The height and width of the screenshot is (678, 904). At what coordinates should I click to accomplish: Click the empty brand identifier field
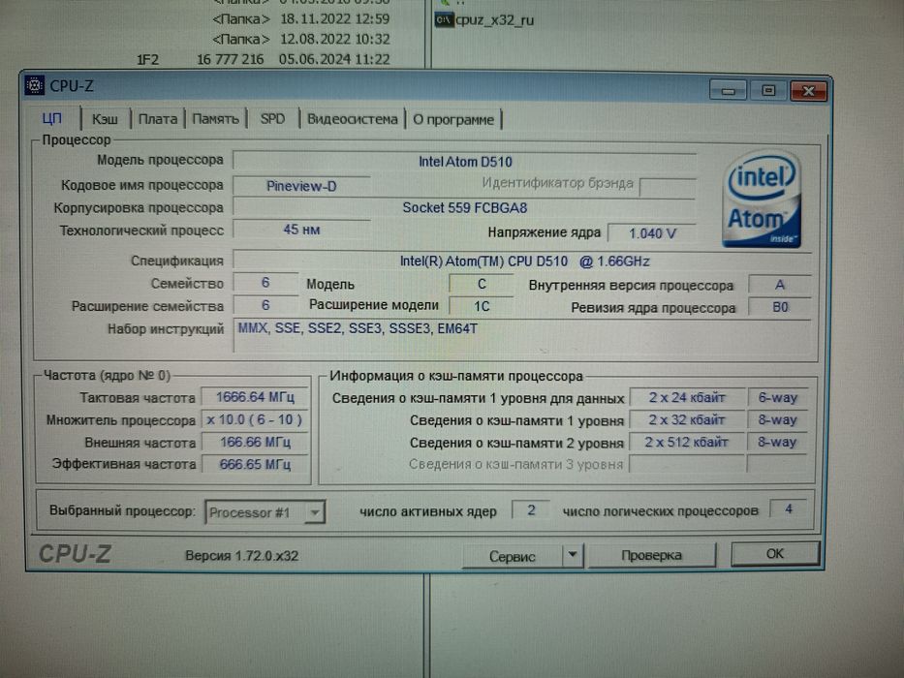[668, 187]
